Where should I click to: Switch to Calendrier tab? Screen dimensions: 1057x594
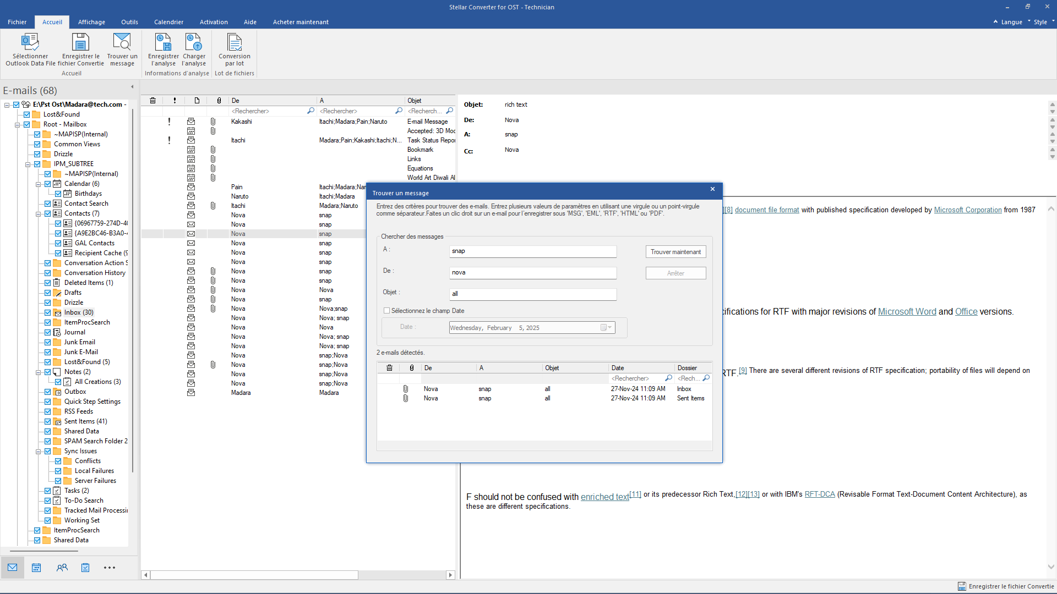[168, 22]
